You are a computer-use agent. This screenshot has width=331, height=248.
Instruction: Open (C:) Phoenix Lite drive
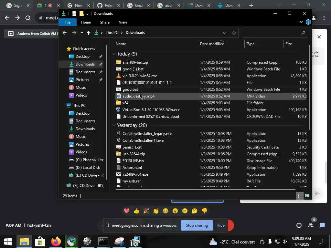[87, 160]
